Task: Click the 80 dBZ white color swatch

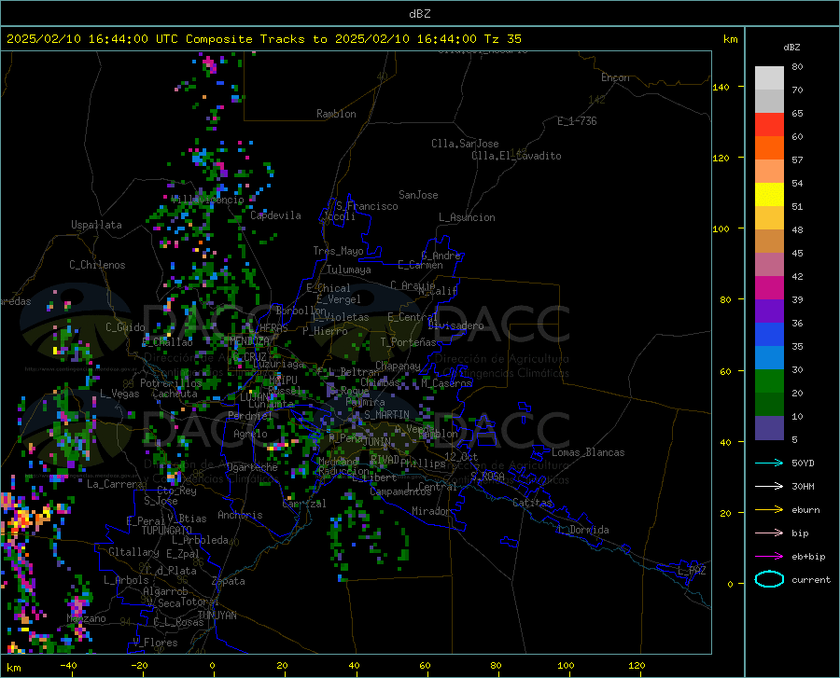Action: 769,78
